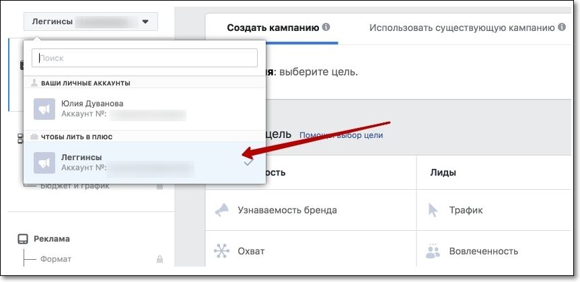
Task: Click the Лиды column heading
Action: tap(443, 172)
